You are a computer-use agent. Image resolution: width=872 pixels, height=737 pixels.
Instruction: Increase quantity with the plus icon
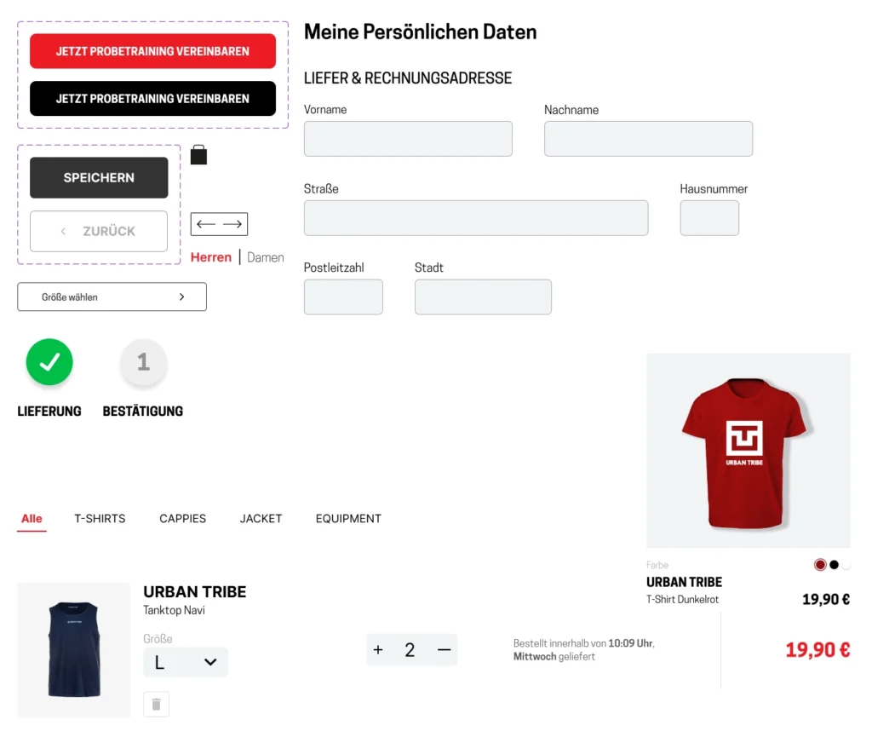(378, 650)
